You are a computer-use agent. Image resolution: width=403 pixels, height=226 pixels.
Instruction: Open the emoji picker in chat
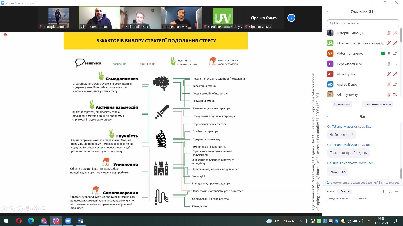[391, 191]
